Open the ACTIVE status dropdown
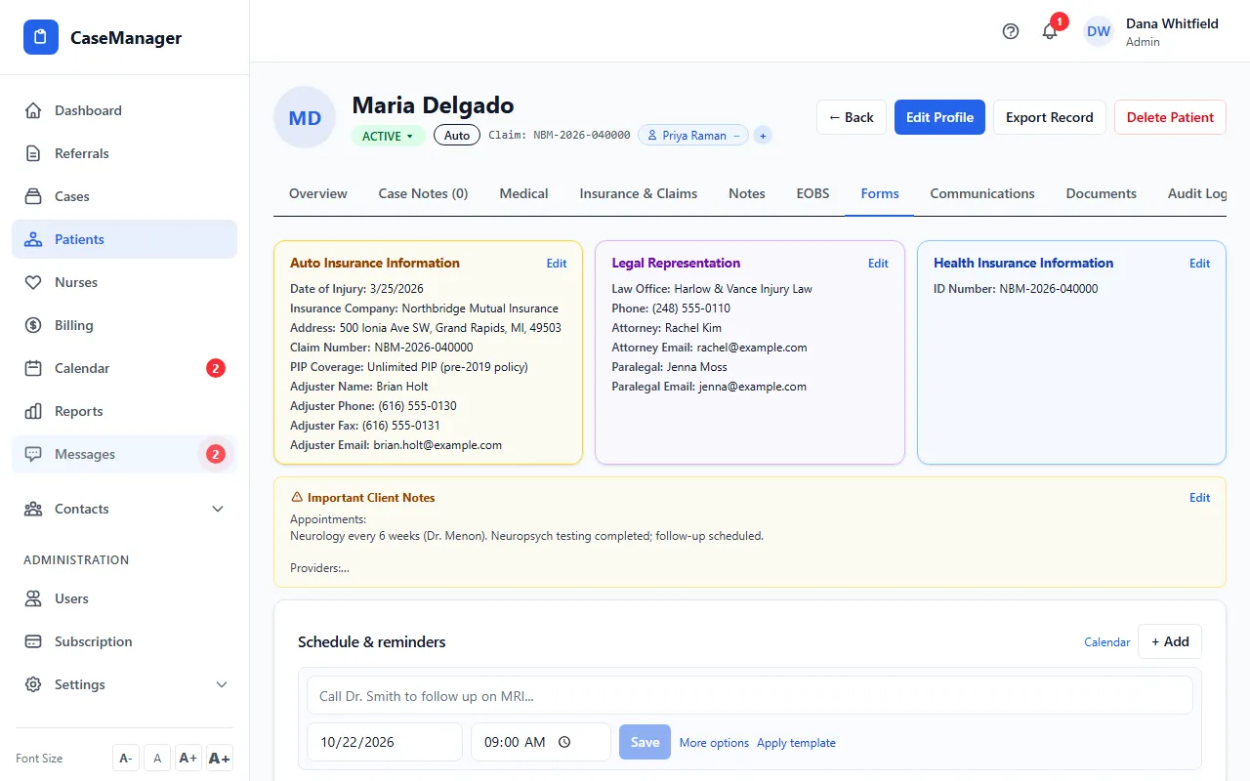 tap(388, 136)
